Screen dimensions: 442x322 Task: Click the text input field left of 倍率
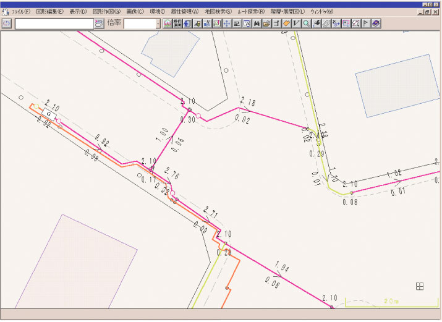pyautogui.click(x=54, y=23)
